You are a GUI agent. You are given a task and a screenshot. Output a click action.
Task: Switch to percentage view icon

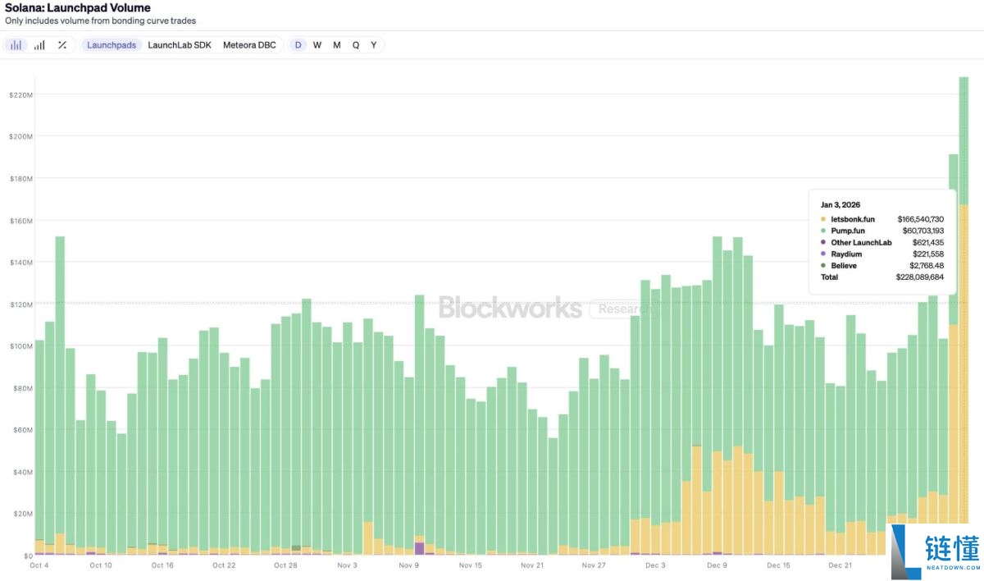(62, 45)
